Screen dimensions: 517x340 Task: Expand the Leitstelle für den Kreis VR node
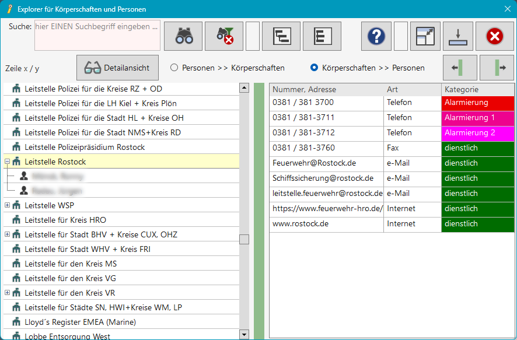pos(7,293)
